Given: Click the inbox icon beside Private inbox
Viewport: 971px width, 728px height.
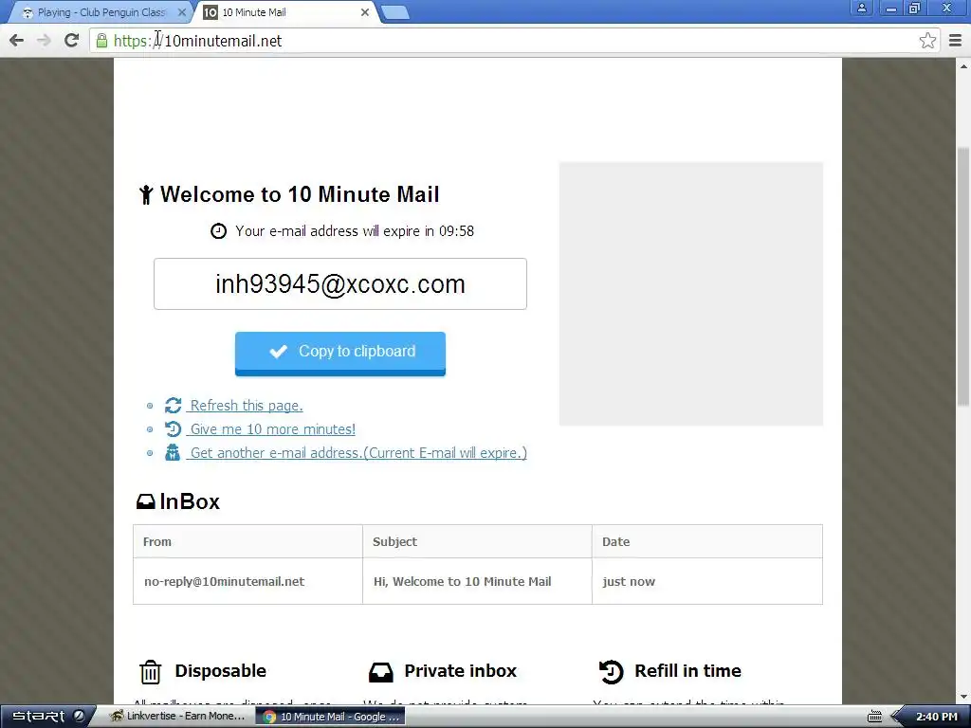Looking at the screenshot, I should point(381,672).
